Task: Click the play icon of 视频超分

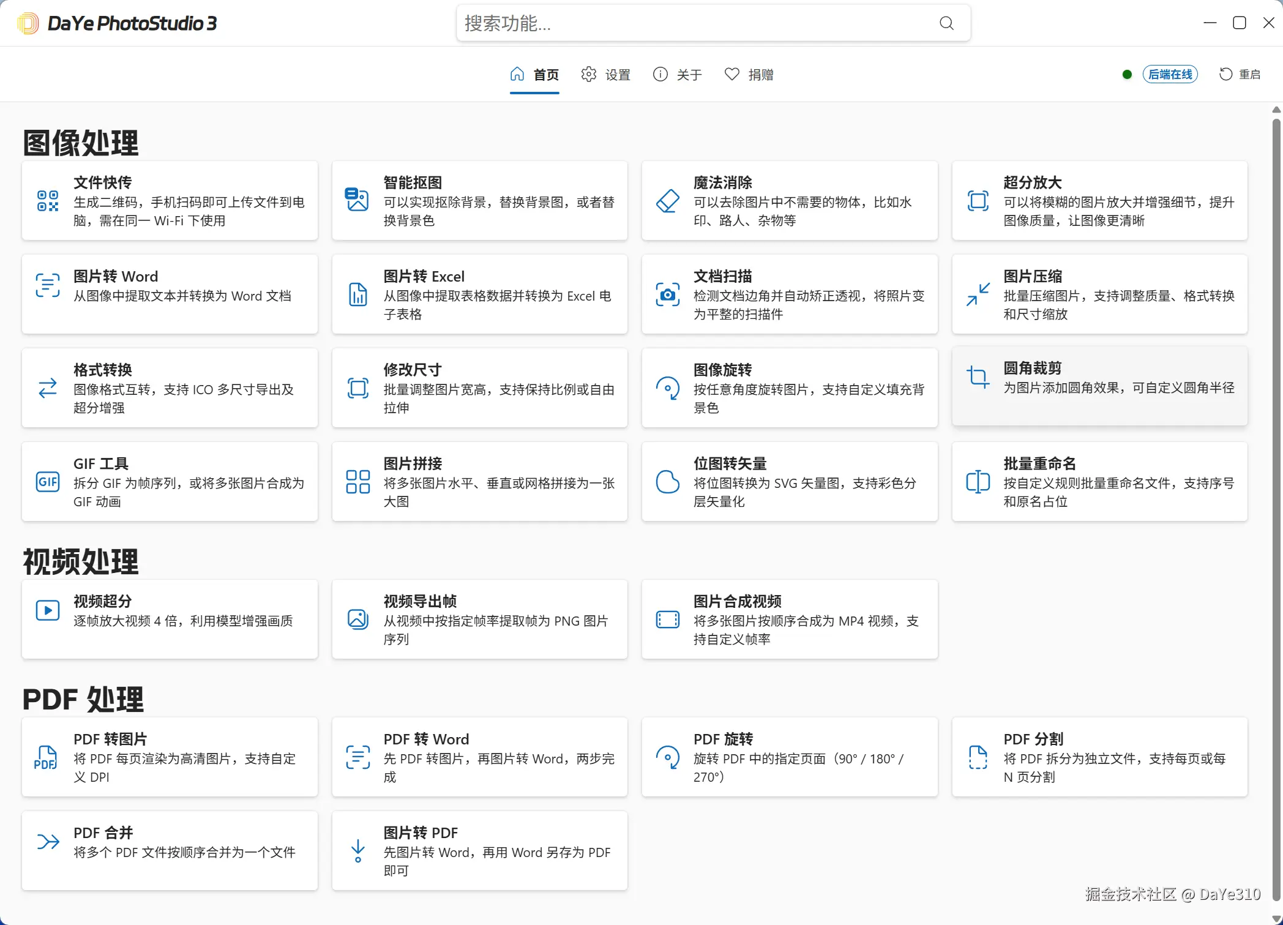Action: click(48, 610)
